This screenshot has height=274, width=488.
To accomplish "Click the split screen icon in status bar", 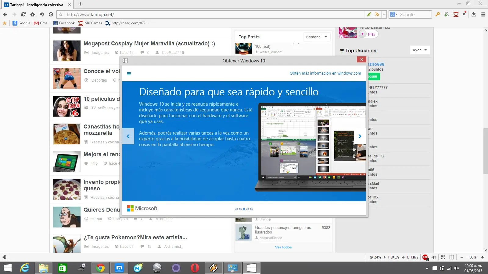I will pos(452,257).
